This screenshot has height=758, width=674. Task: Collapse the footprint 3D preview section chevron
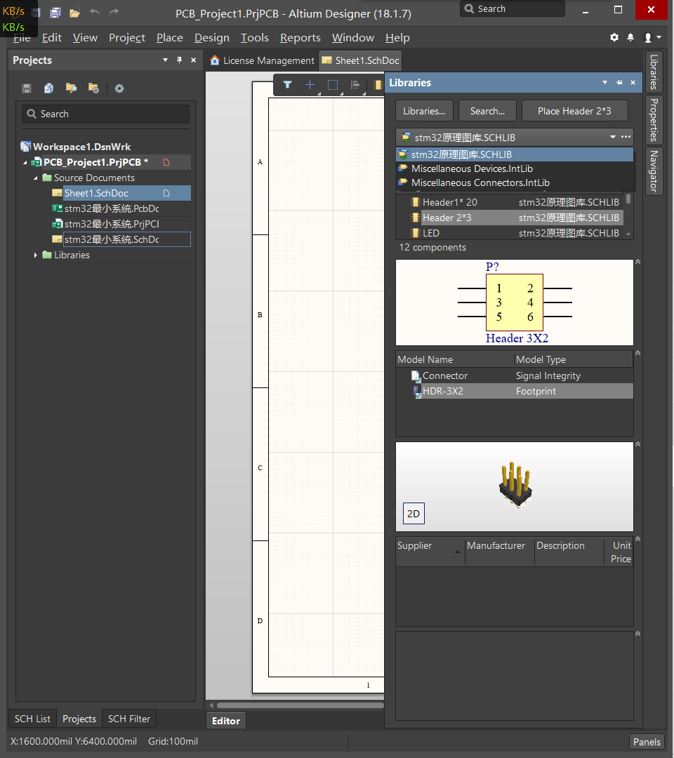coord(637,444)
